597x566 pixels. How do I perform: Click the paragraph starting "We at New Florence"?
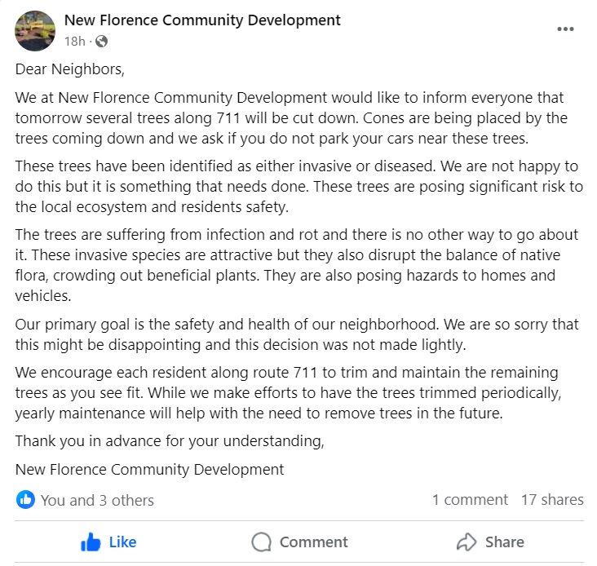tap(291, 117)
